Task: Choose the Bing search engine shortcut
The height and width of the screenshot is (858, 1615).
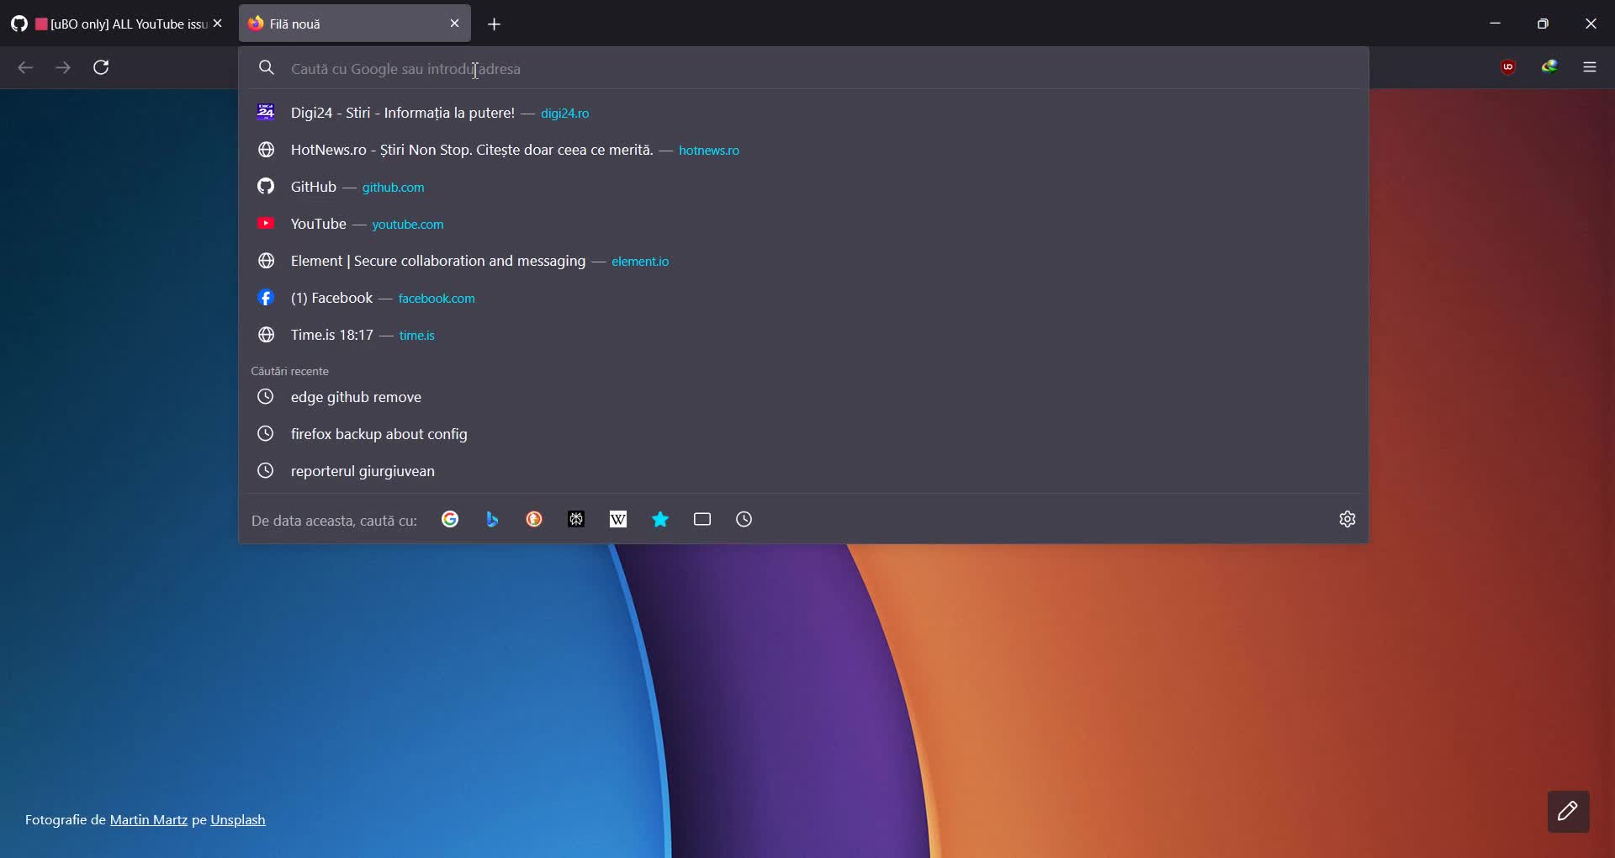Action: click(492, 520)
